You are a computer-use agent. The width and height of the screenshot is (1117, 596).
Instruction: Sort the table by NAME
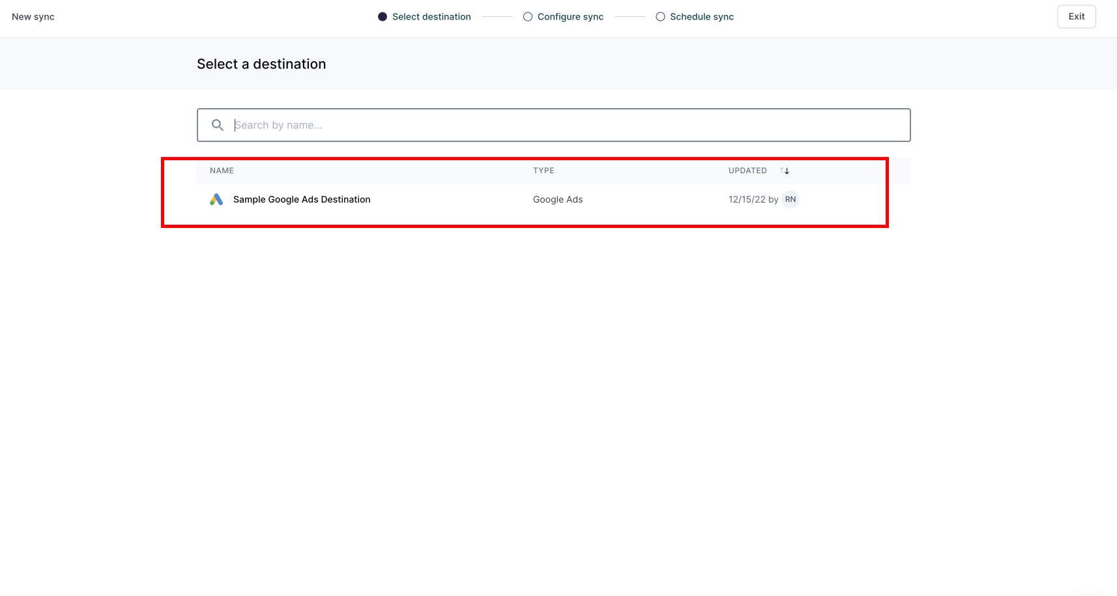(x=222, y=170)
